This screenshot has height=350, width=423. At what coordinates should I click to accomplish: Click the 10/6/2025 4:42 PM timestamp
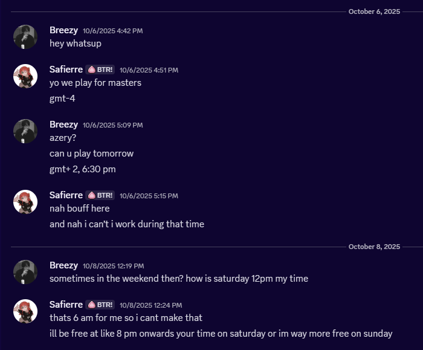click(112, 31)
